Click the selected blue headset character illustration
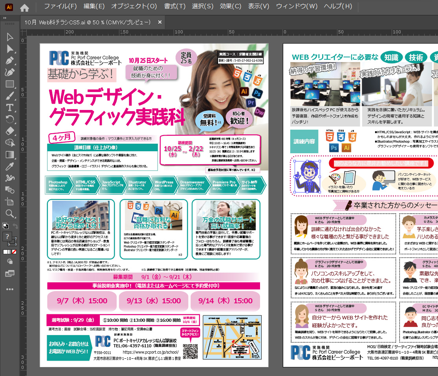 click(x=307, y=176)
